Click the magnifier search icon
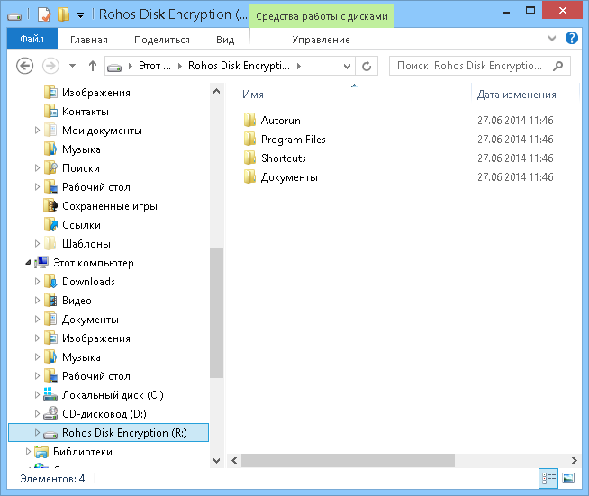 558,66
